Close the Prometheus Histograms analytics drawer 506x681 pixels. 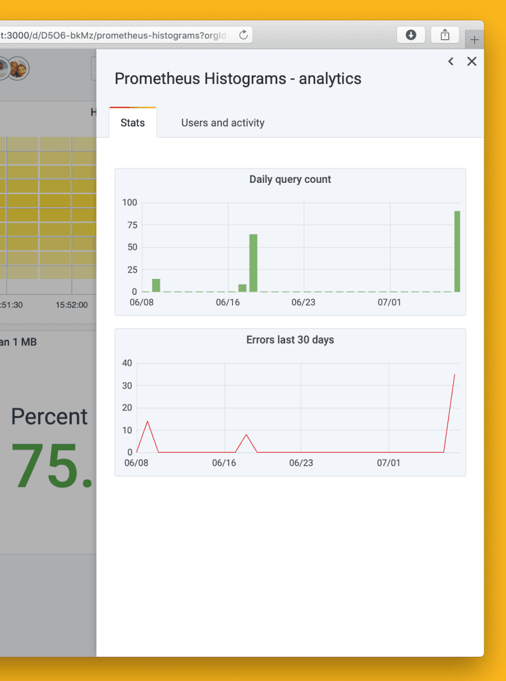pos(472,61)
